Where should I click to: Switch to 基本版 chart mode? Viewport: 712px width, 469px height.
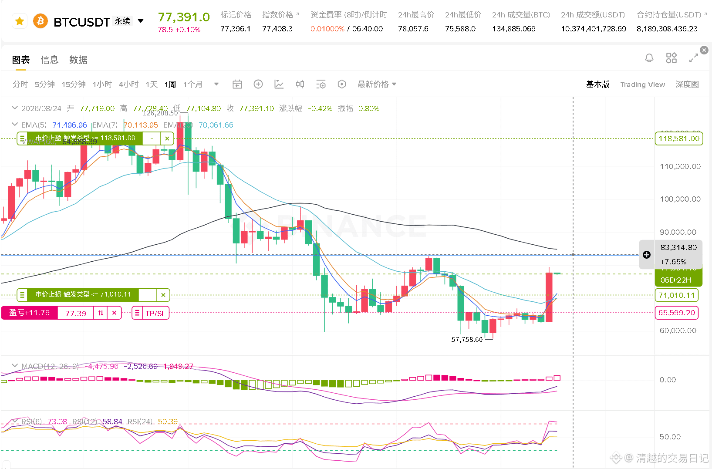pos(598,84)
